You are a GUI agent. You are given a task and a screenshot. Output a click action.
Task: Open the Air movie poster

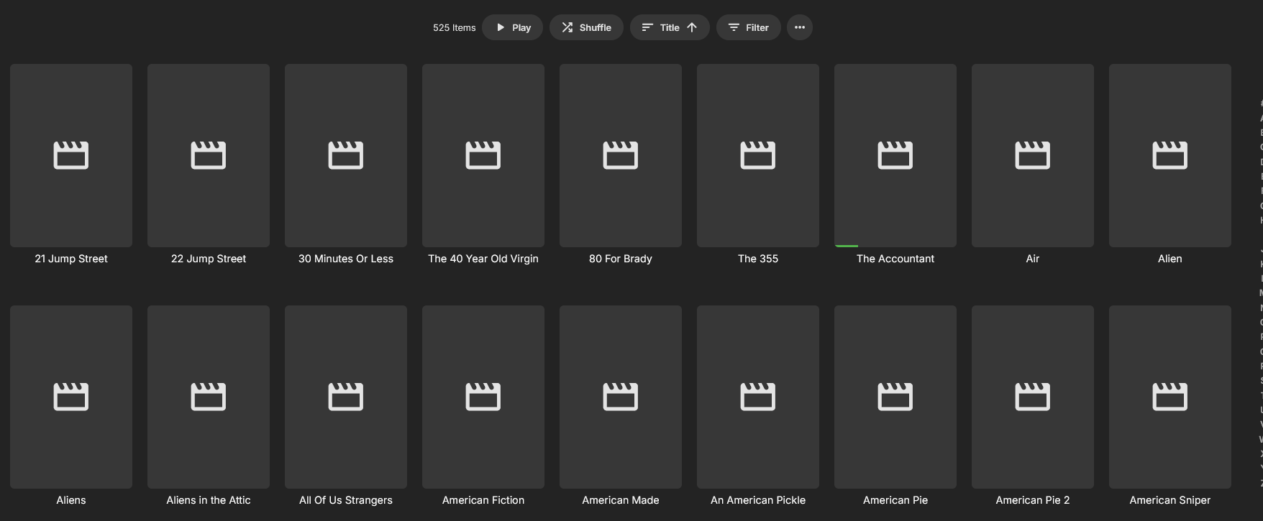tap(1033, 155)
